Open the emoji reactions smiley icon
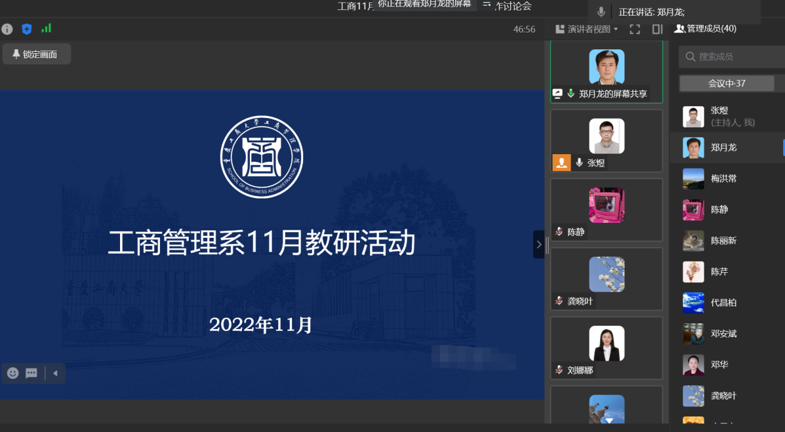The width and height of the screenshot is (785, 432). (x=12, y=373)
